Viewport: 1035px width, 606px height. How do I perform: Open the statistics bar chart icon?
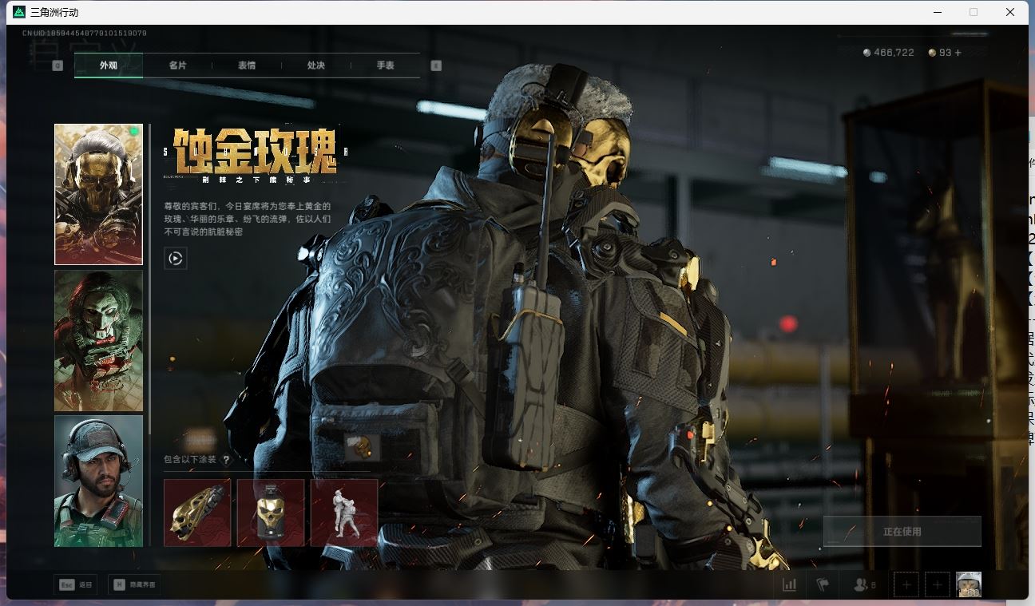click(x=789, y=584)
